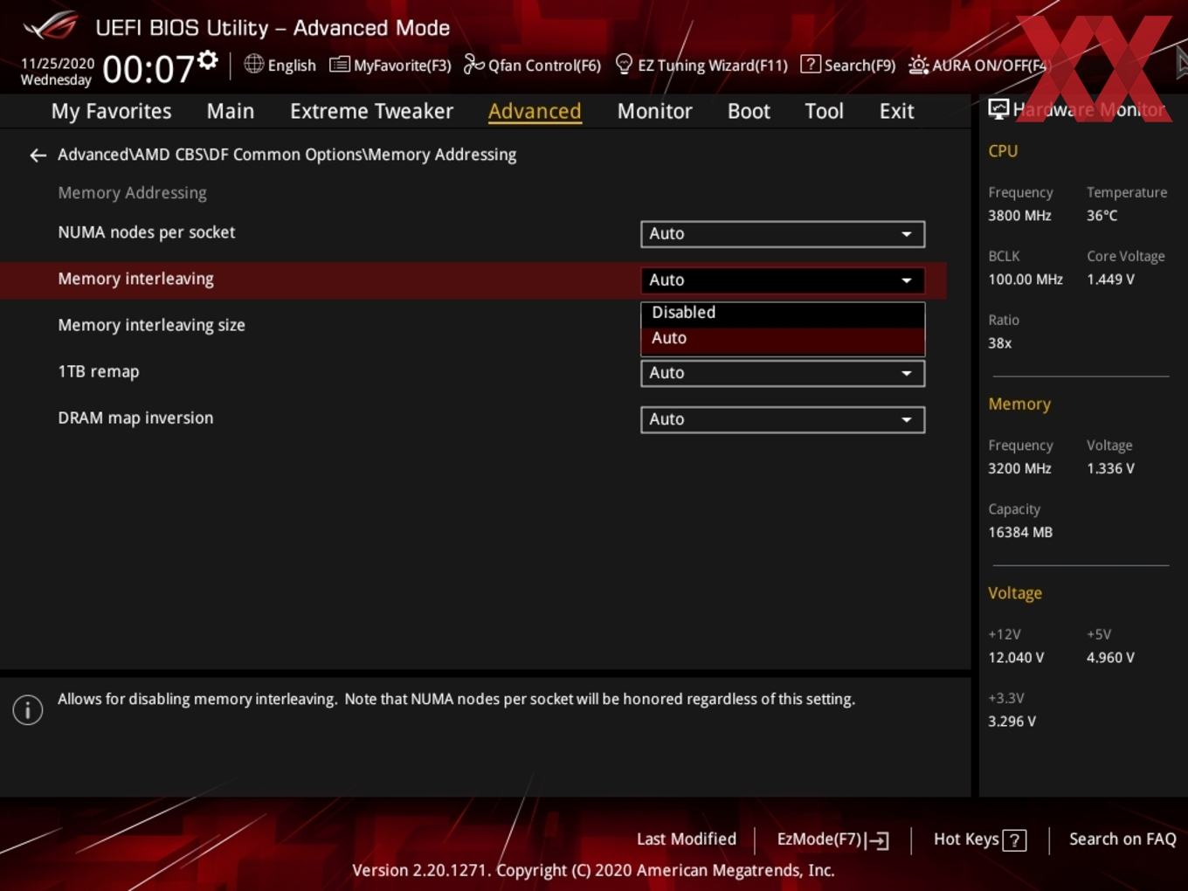This screenshot has height=891, width=1188.
Task: Click +12V reading 12.040 V
Action: click(1016, 658)
